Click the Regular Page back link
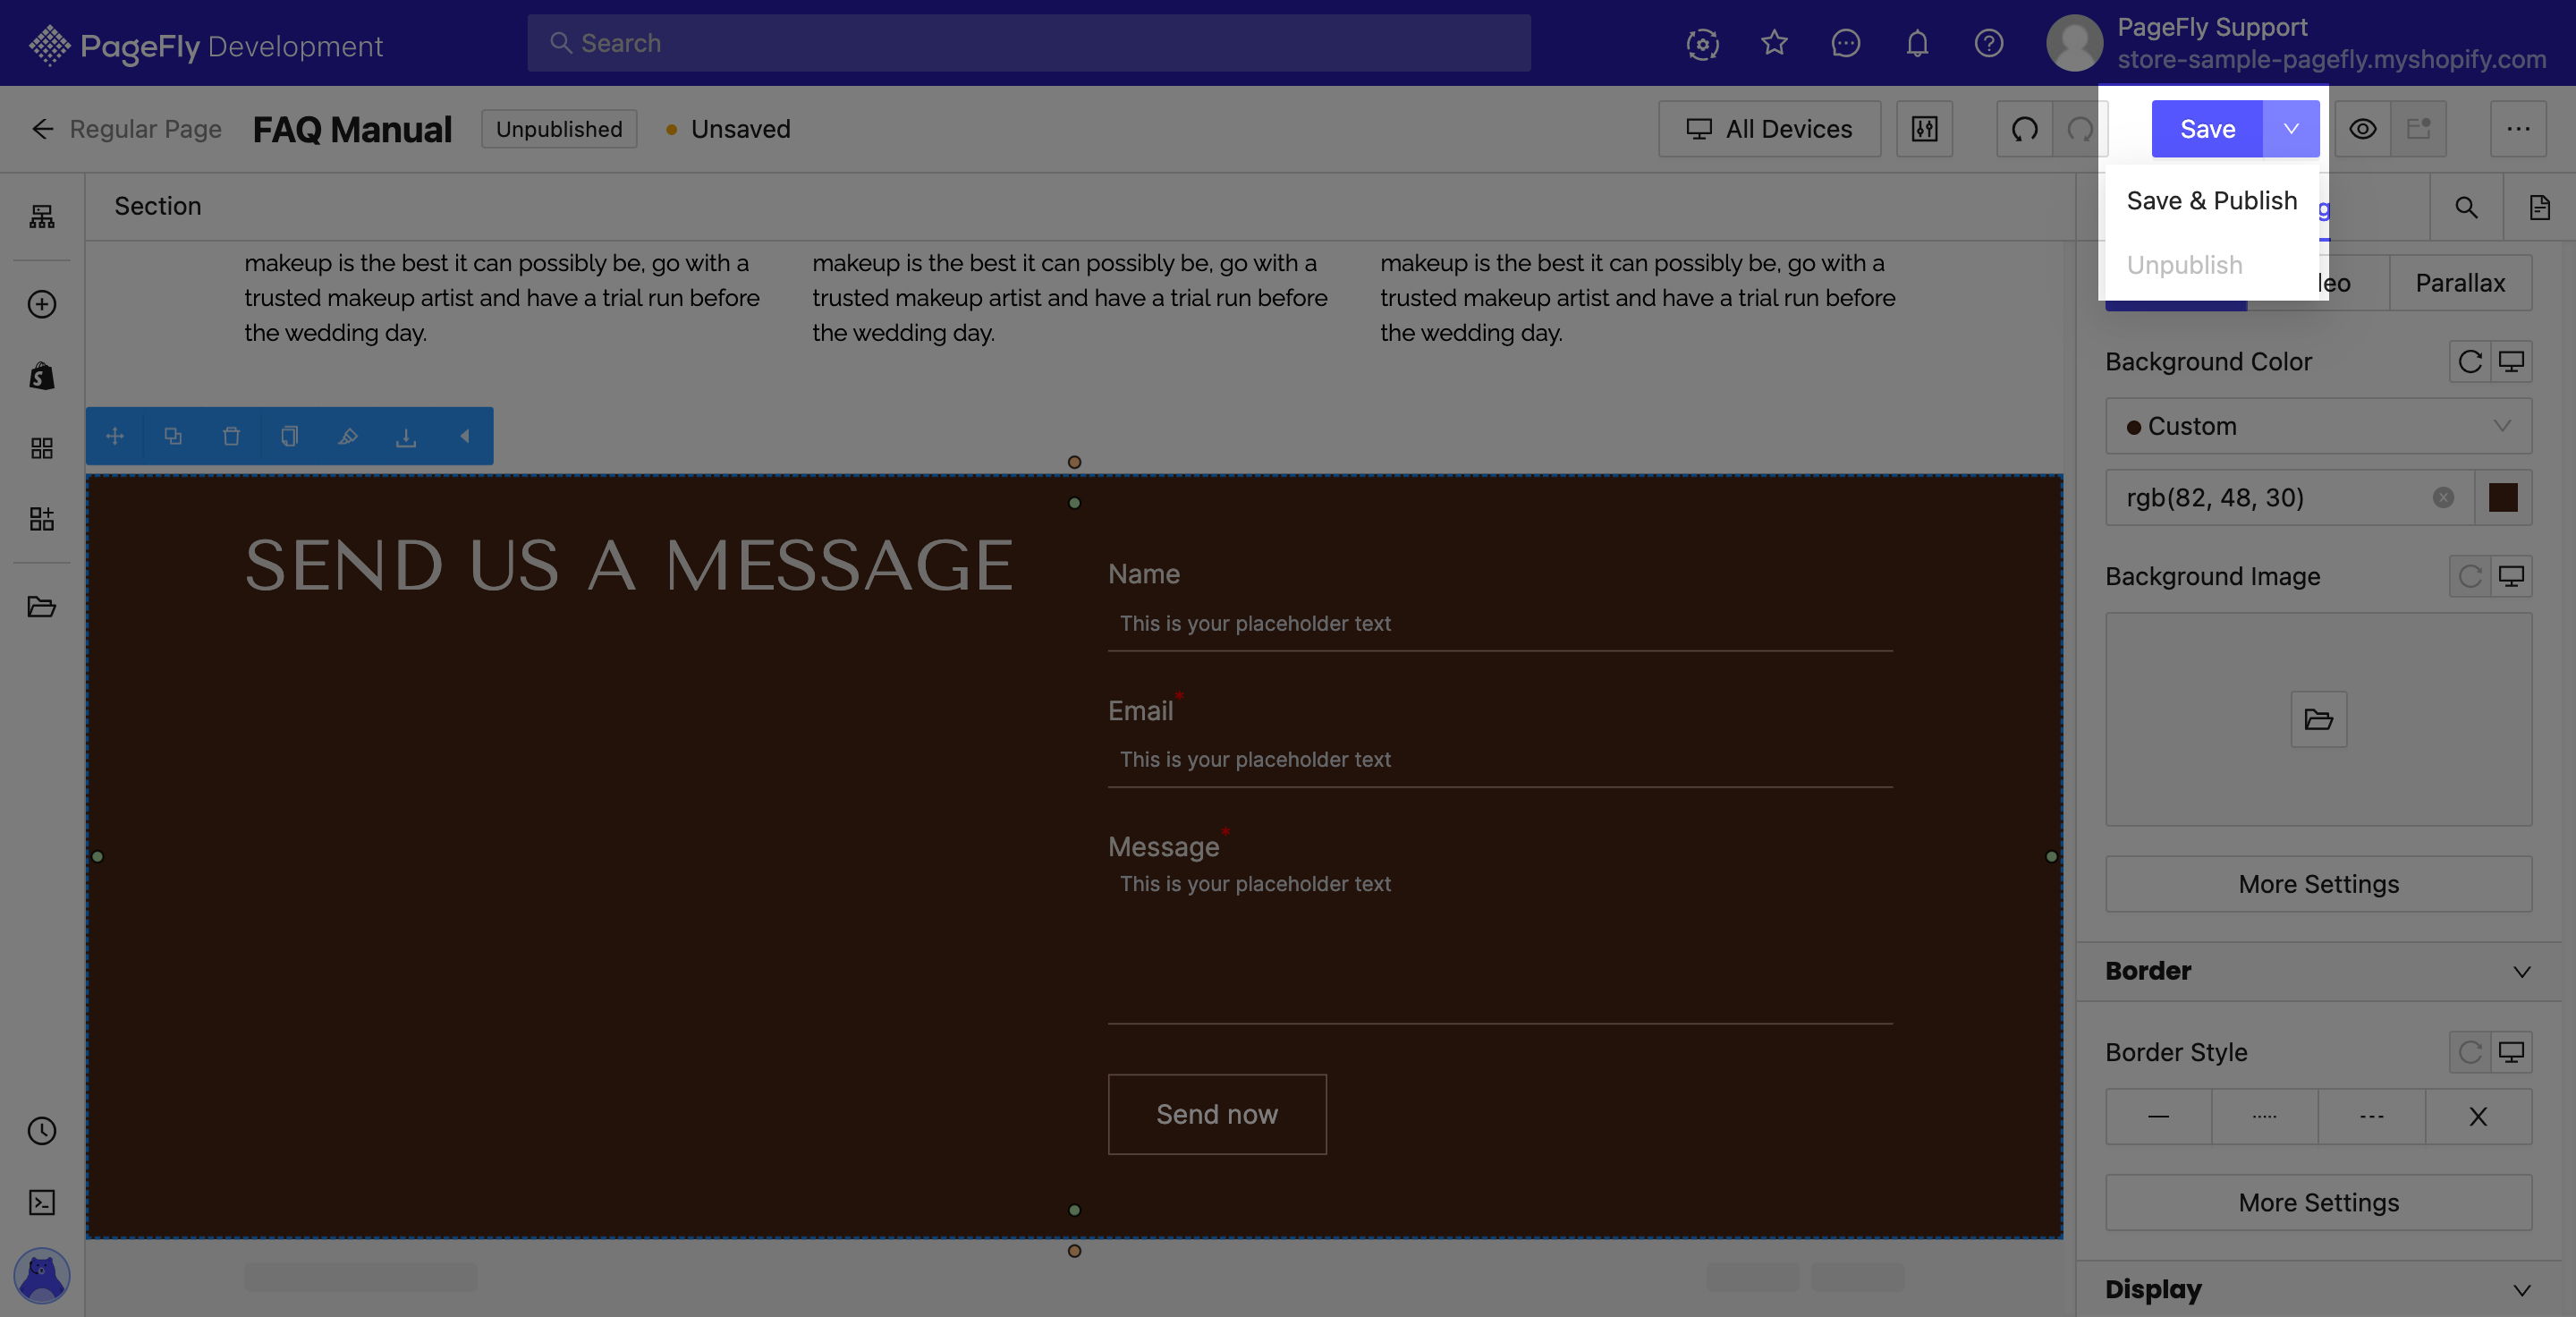 pos(146,129)
